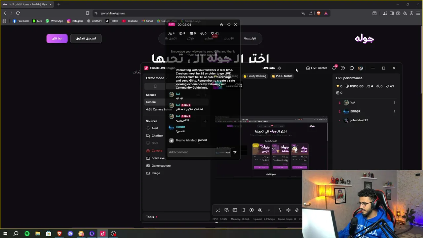Click johntalaat25 in LIVE performance ranking
The width and height of the screenshot is (423, 238).
click(359, 120)
